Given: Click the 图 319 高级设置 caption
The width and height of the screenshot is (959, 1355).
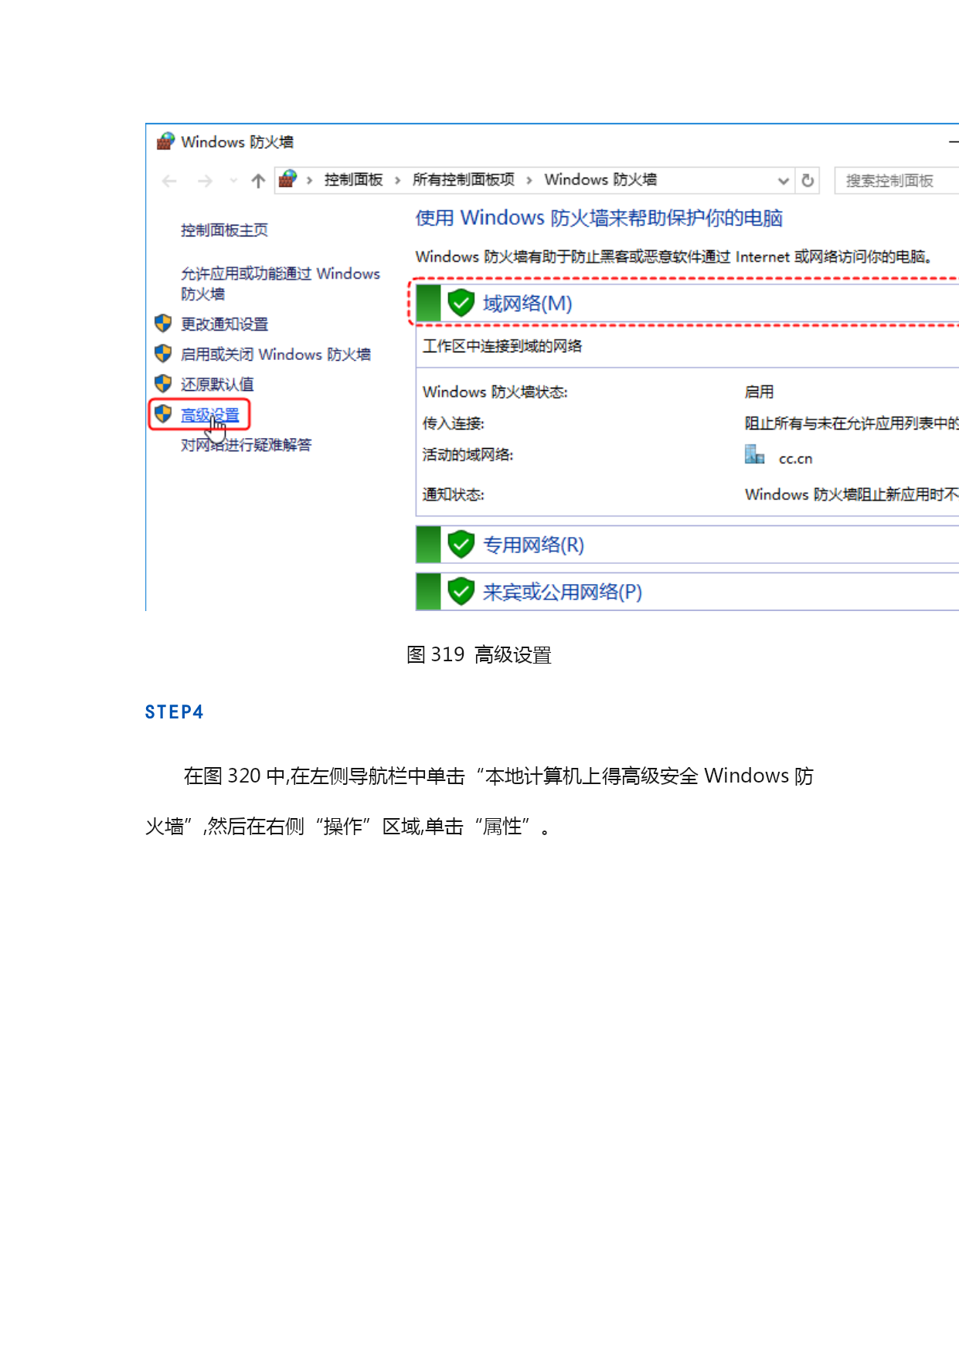Looking at the screenshot, I should tap(479, 655).
